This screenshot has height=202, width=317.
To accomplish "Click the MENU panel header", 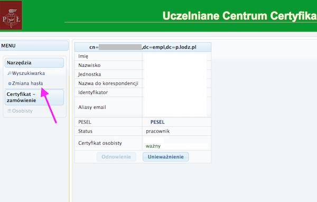I will coord(34,46).
